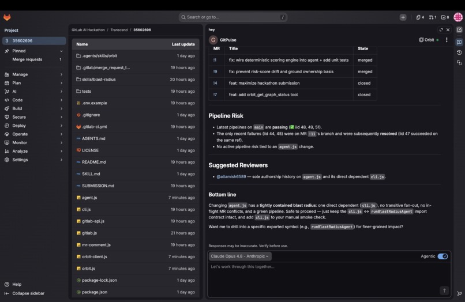Open merge request !9 link
This screenshot has width=465, height=302.
(x=215, y=71)
